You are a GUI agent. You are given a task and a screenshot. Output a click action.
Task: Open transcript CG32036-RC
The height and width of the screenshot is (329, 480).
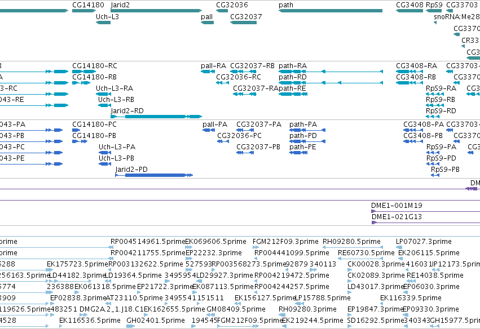pyautogui.click(x=239, y=77)
